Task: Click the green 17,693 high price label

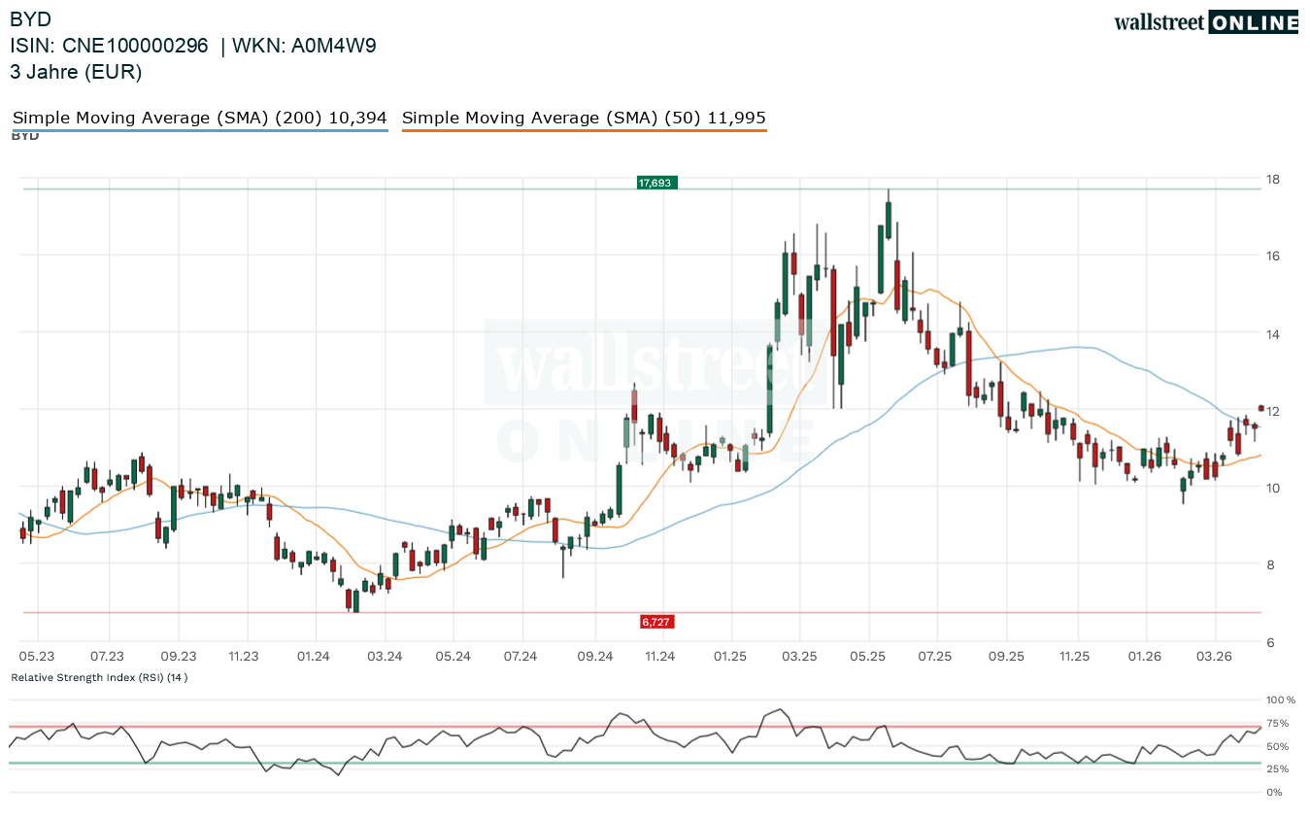Action: pos(655,182)
